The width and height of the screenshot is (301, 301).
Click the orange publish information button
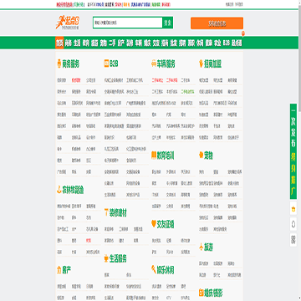[x=217, y=23]
